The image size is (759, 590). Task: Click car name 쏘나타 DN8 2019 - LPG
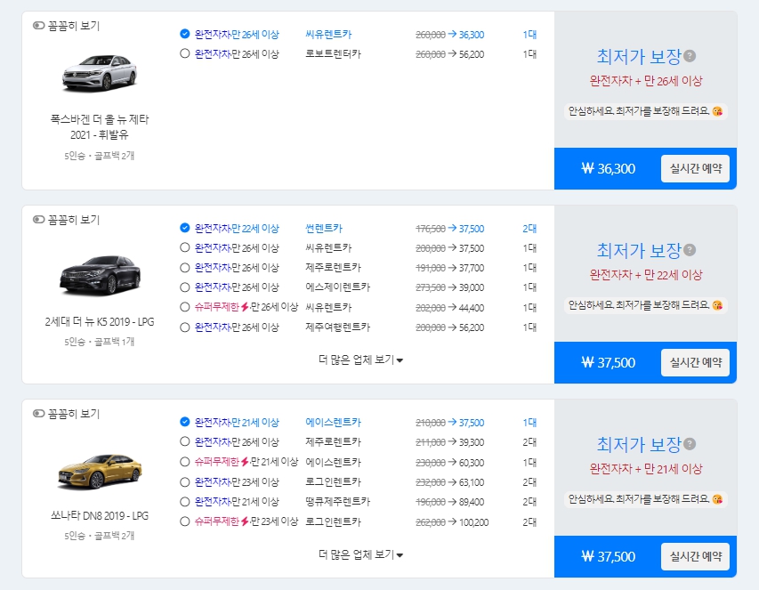coord(100,516)
